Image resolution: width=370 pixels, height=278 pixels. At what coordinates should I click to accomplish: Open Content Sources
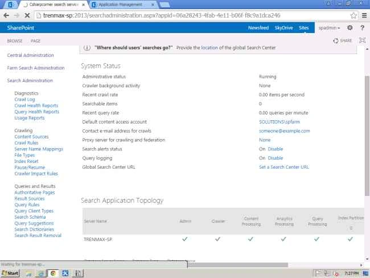pyautogui.click(x=31, y=137)
